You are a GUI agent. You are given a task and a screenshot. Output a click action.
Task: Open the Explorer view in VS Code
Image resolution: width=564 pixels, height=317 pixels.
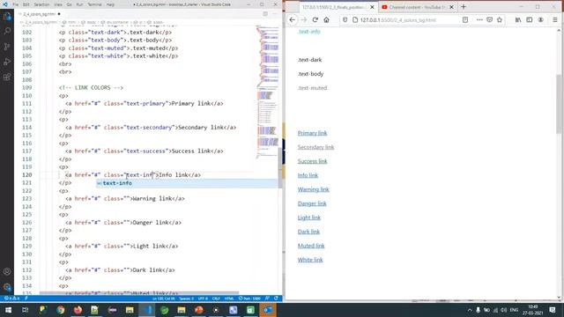[x=7, y=16]
